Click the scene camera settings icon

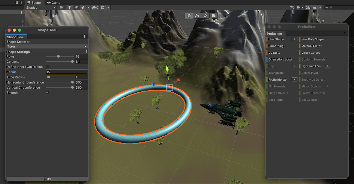tap(299, 7)
